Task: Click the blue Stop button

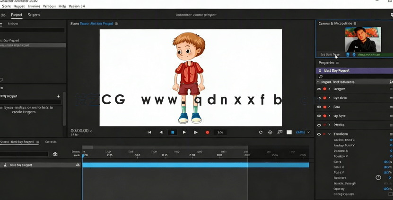Action: point(173,132)
